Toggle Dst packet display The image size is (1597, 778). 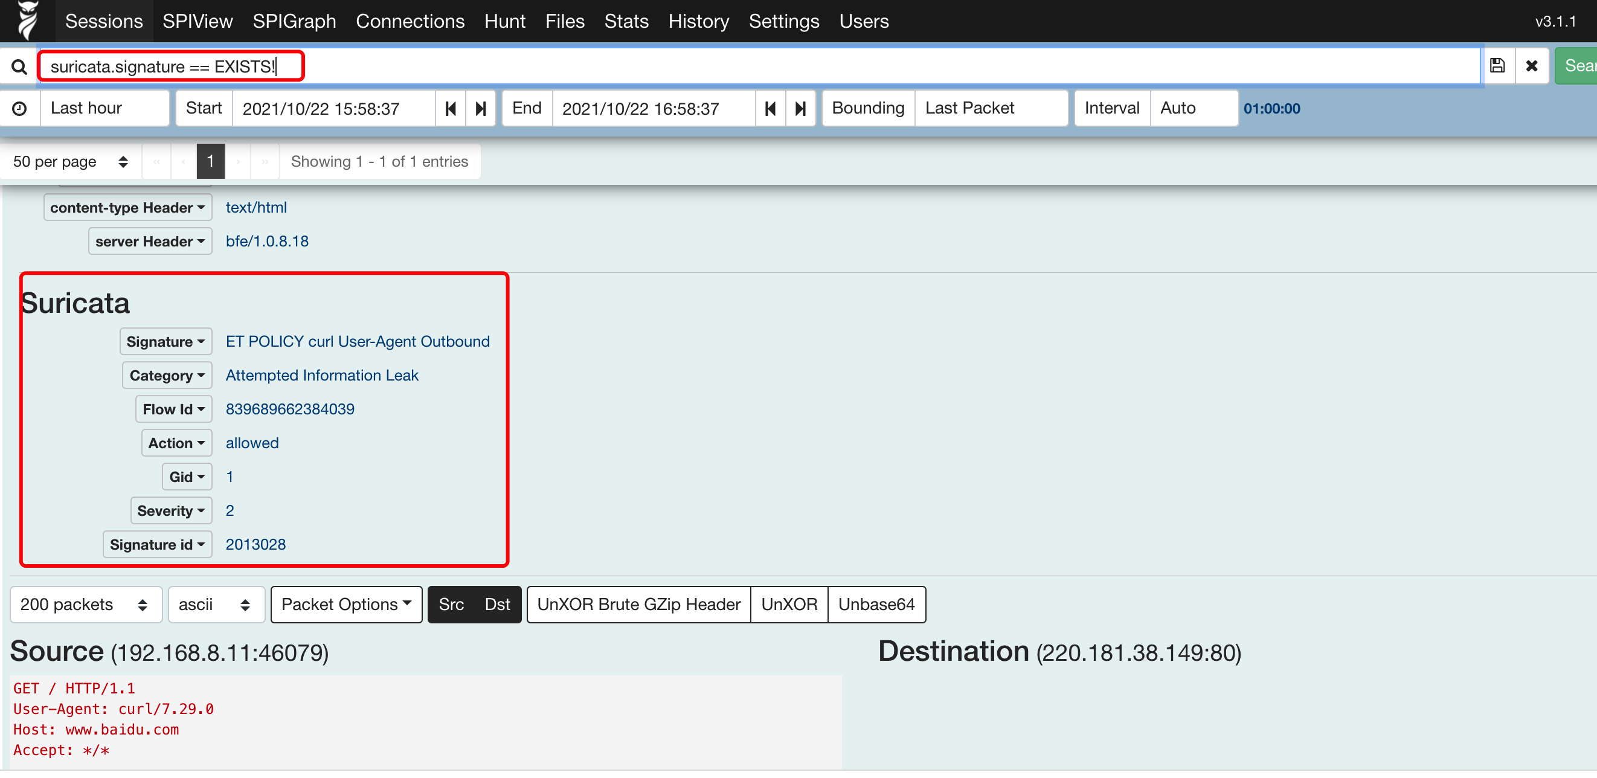tap(497, 605)
